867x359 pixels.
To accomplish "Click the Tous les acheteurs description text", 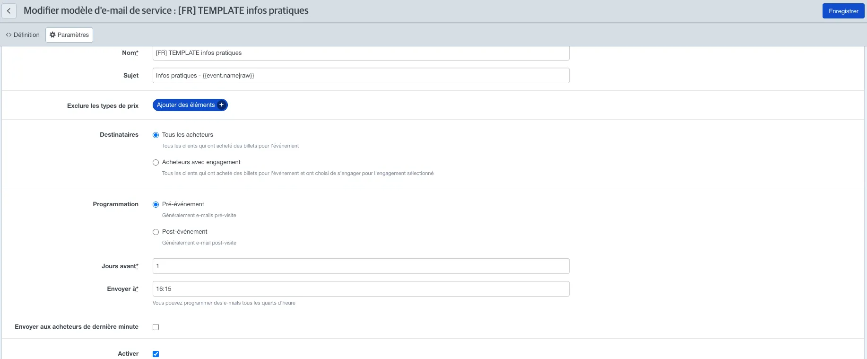I will 230,146.
